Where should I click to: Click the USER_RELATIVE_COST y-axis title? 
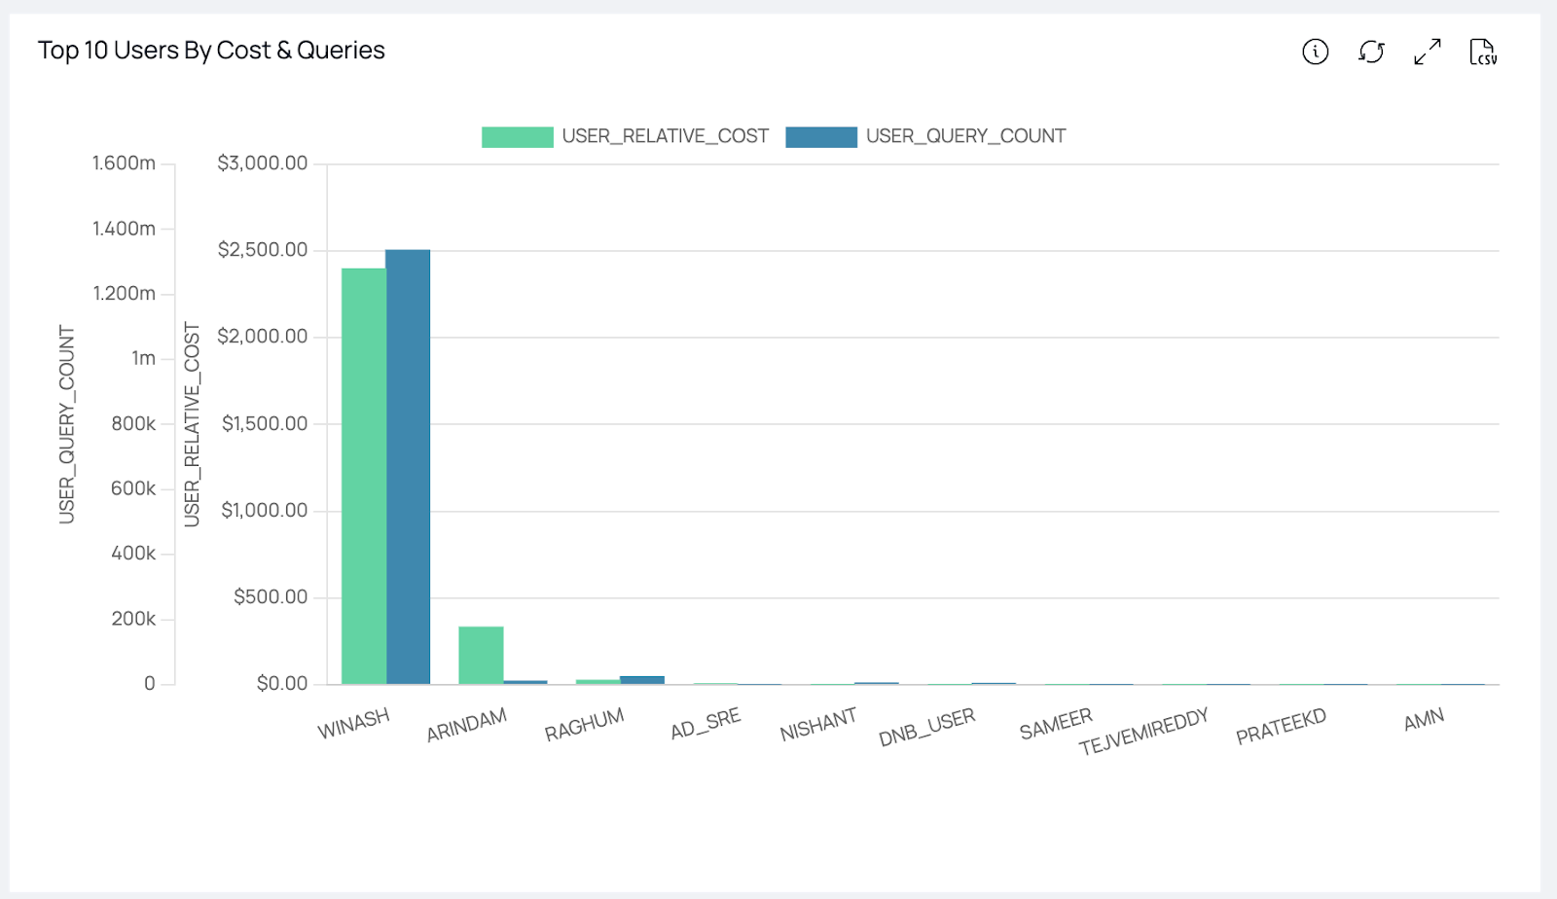click(x=192, y=424)
